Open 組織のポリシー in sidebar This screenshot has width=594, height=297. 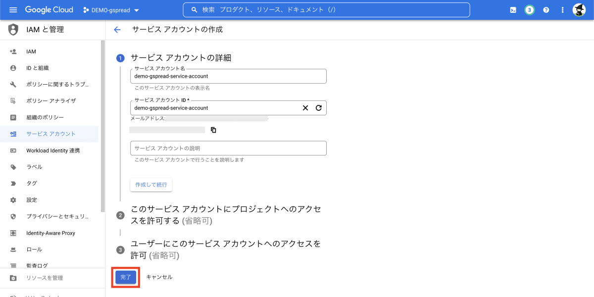pyautogui.click(x=45, y=117)
